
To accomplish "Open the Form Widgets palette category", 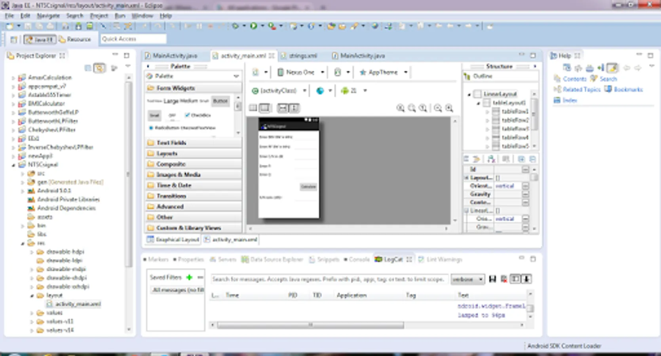I will coord(194,88).
